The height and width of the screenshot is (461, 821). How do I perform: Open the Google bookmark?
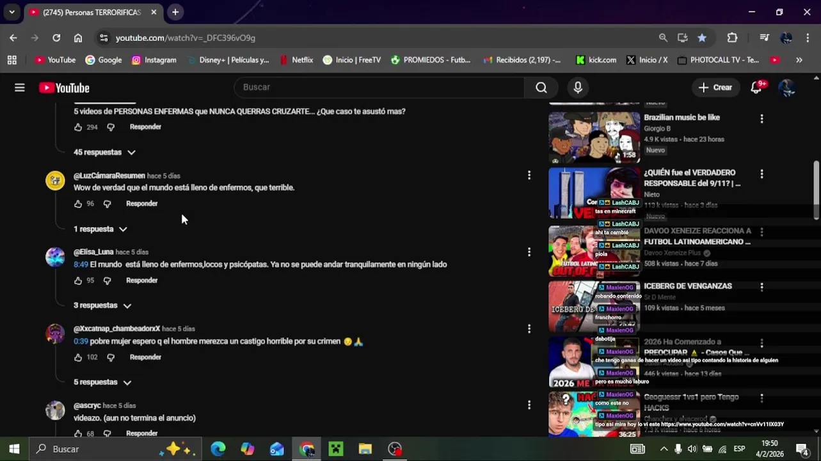[x=103, y=60]
